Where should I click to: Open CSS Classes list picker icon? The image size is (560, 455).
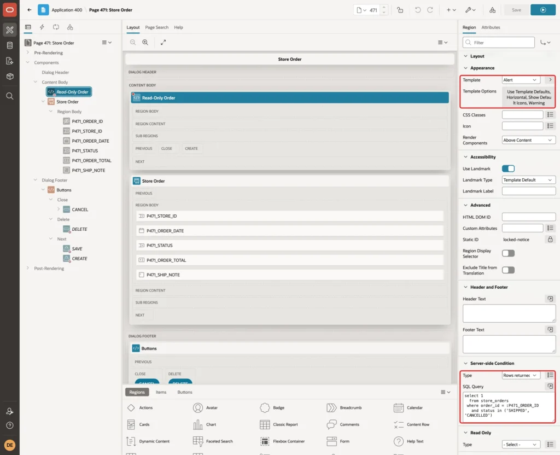point(550,115)
